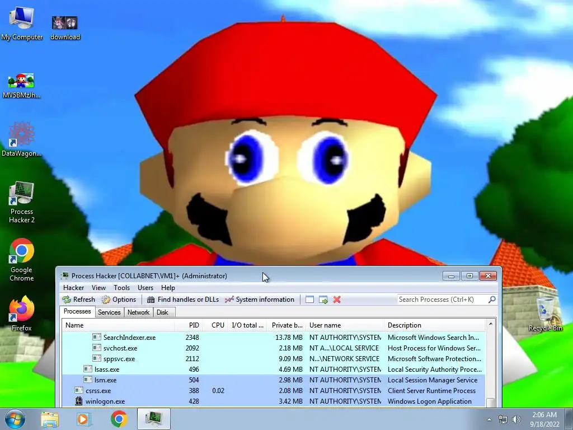Viewport: 573px width, 430px height.
Task: Click the taskbar clock showing 2:06 AM
Action: click(x=544, y=419)
